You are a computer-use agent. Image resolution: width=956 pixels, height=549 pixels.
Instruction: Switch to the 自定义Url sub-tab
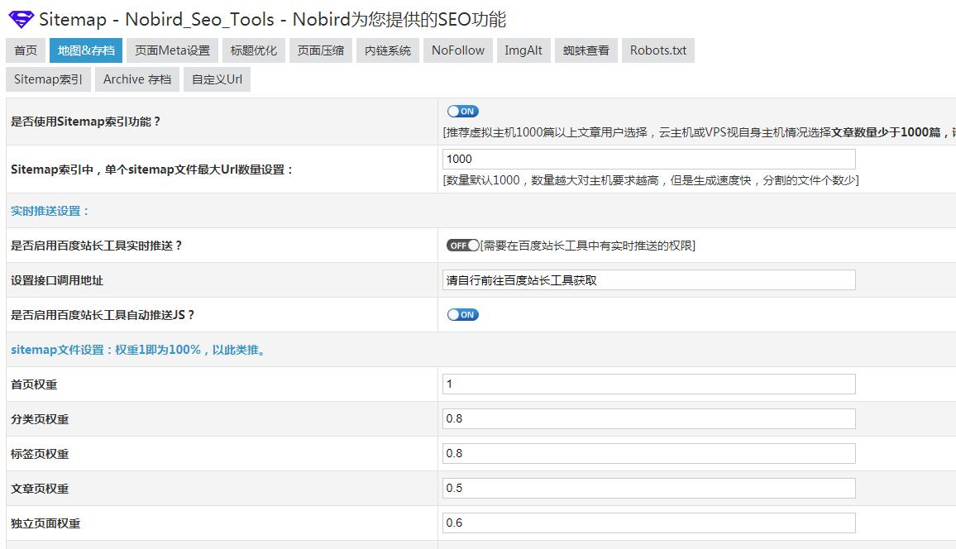point(216,79)
